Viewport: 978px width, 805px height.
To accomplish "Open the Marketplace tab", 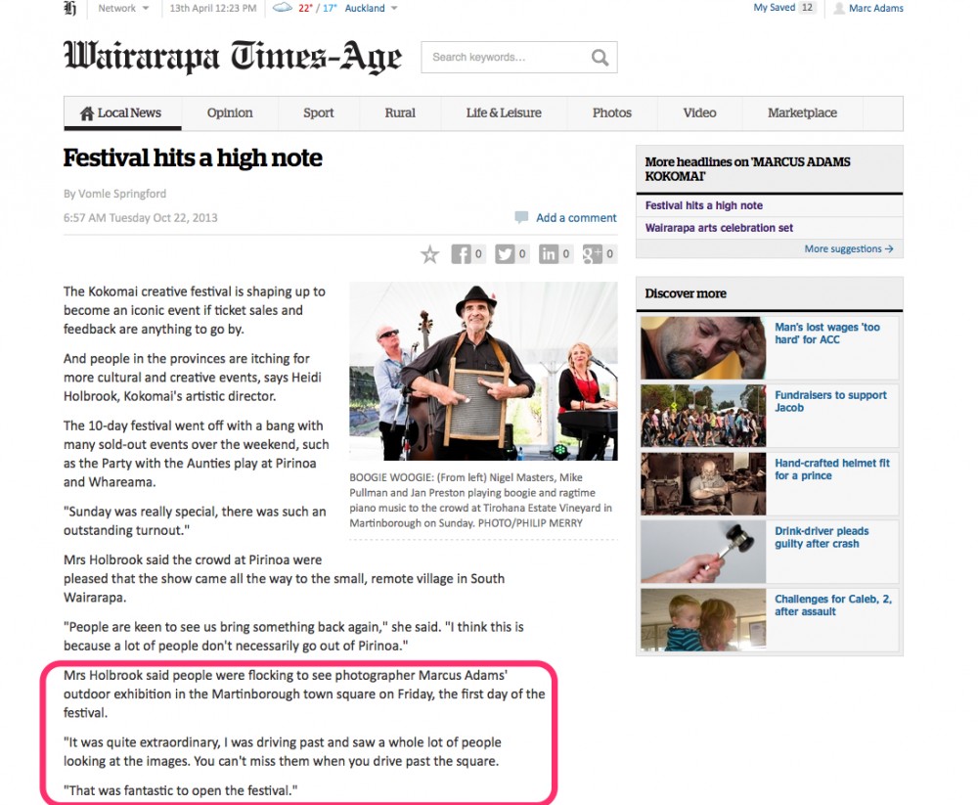I will (x=802, y=112).
